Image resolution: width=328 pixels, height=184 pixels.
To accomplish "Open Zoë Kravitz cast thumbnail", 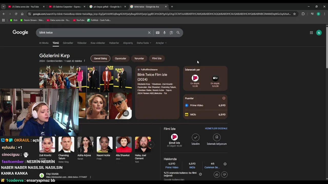I will tap(47, 144).
